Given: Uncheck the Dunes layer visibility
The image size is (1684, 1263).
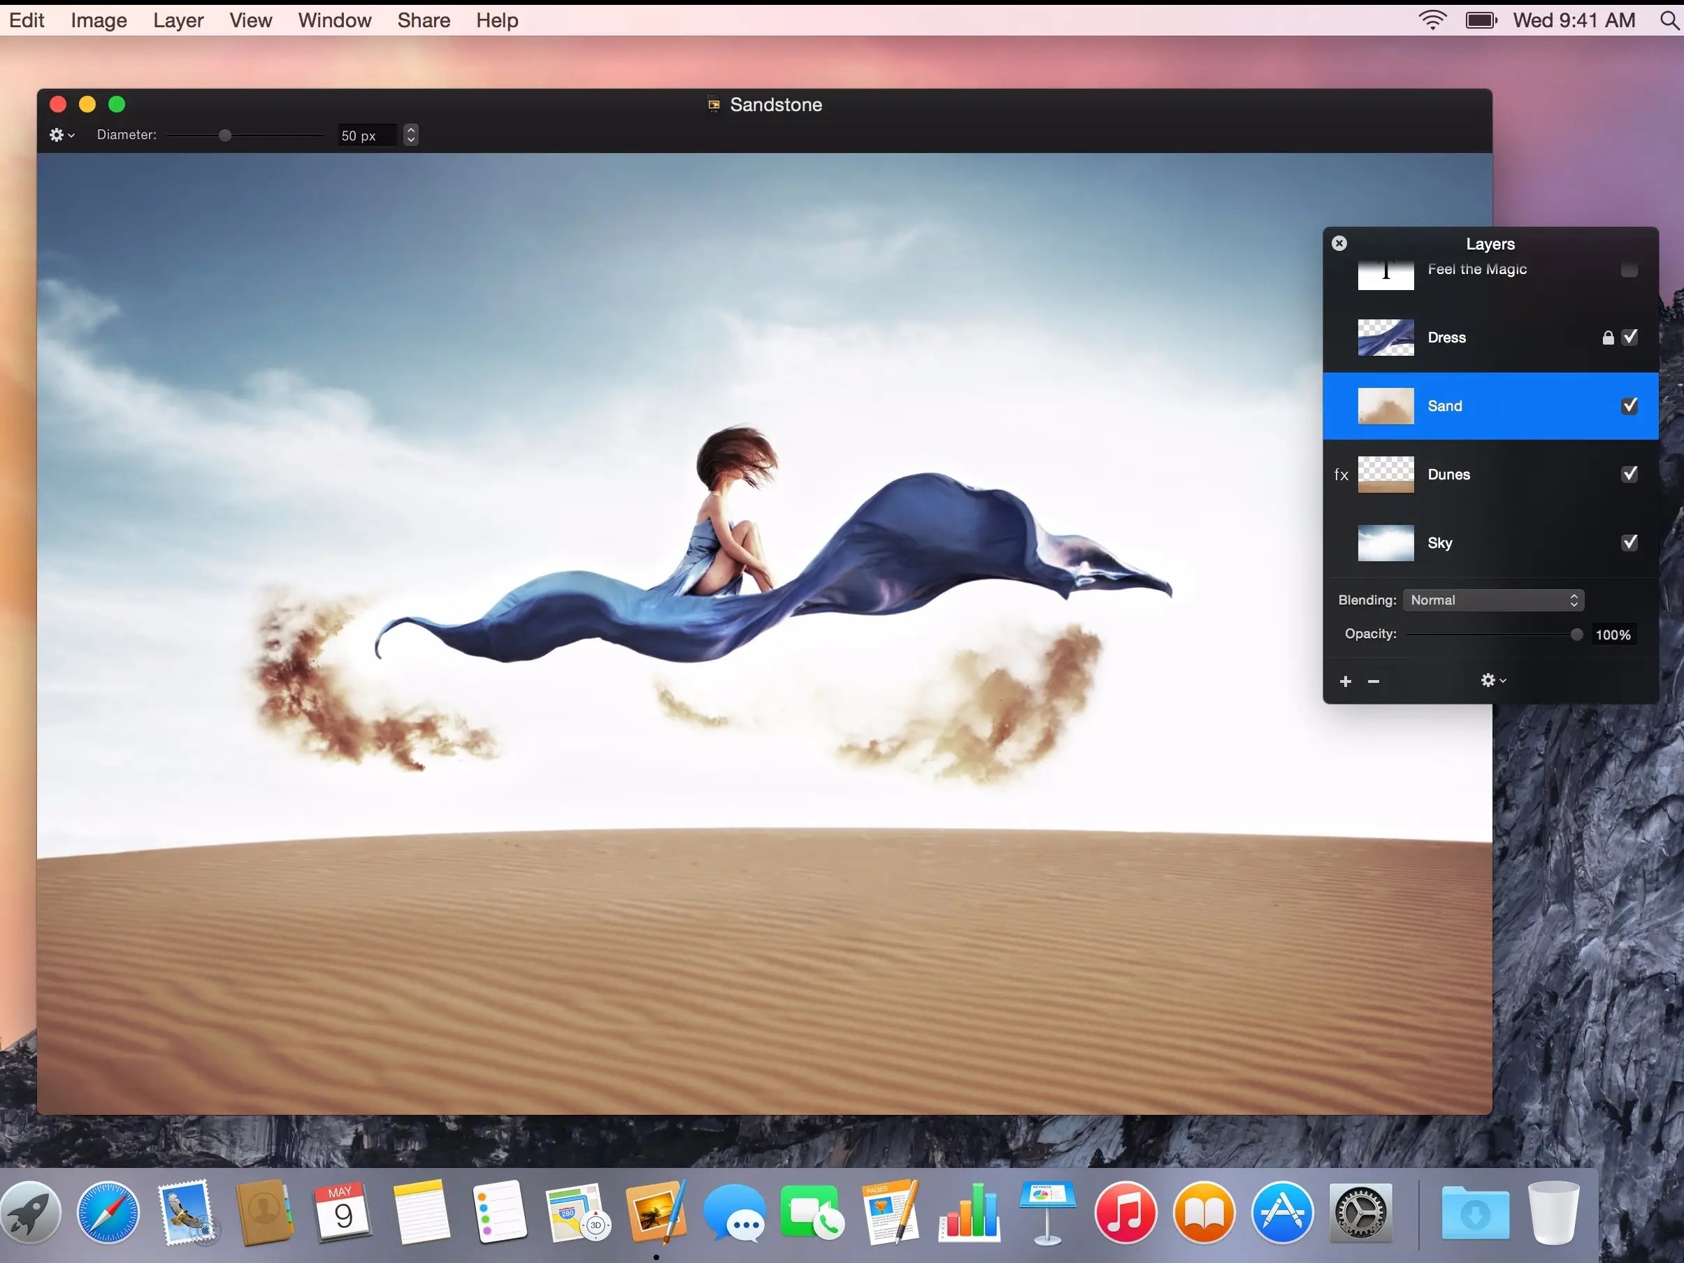Looking at the screenshot, I should (1628, 475).
